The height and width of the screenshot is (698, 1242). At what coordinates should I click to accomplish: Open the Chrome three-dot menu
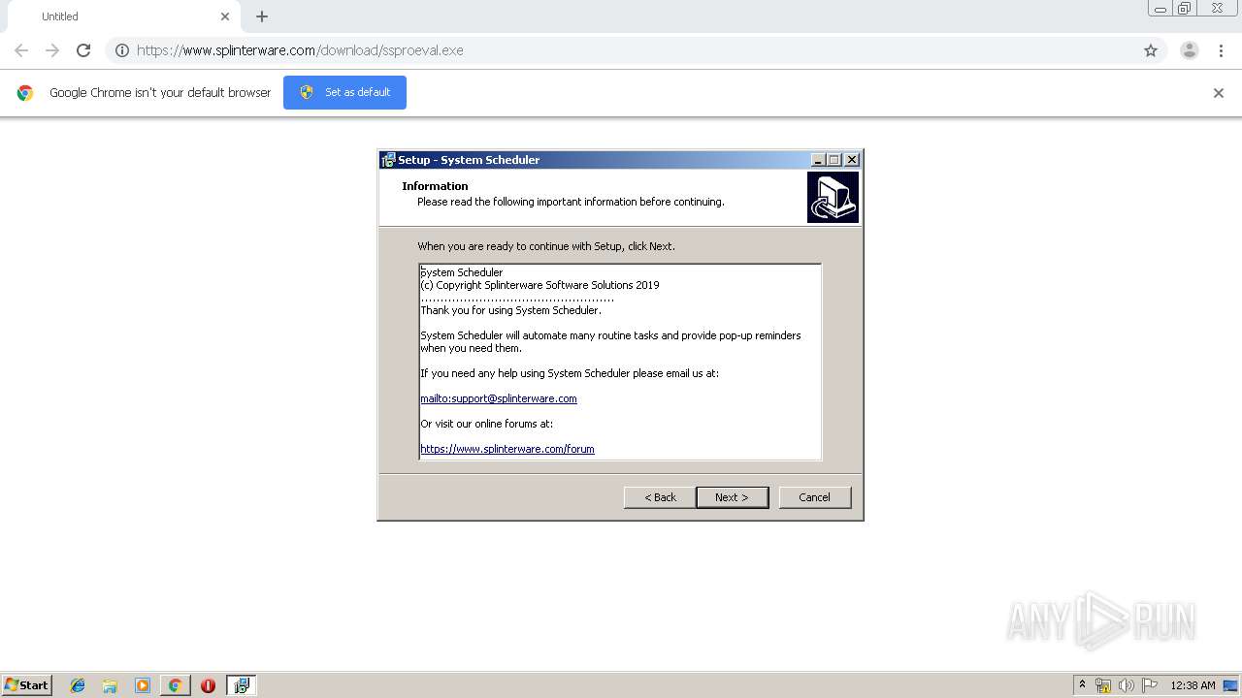(x=1222, y=50)
